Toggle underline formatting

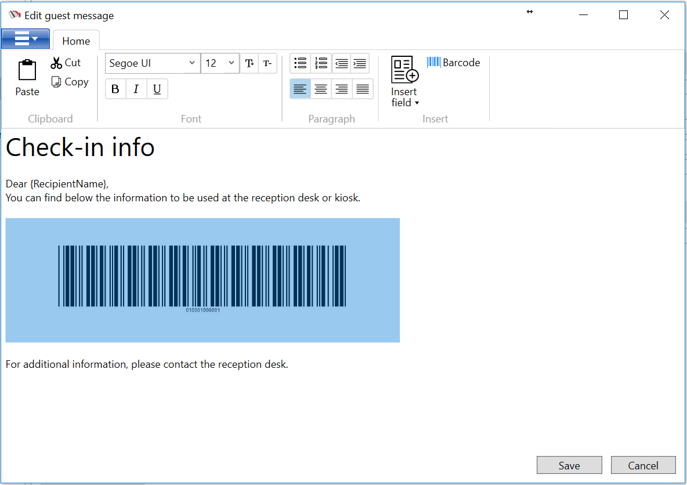[157, 89]
